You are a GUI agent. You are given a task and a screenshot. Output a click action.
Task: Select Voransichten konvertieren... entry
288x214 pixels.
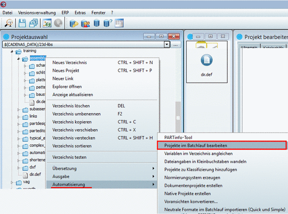click(223, 202)
